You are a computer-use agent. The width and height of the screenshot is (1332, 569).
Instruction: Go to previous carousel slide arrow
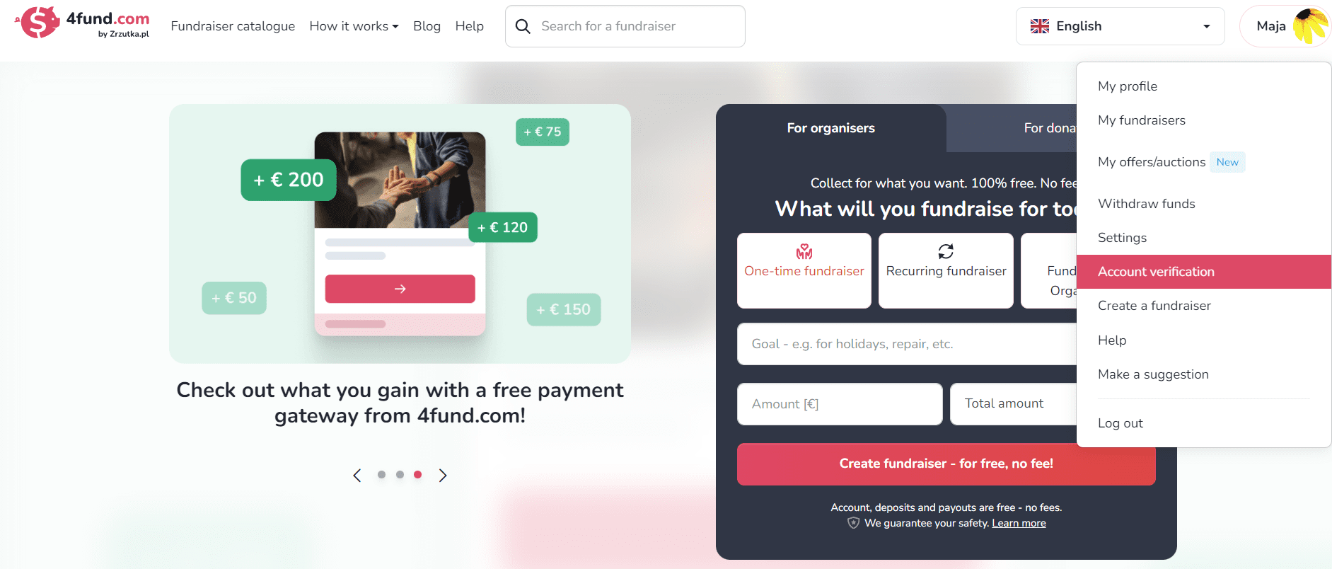click(x=357, y=476)
